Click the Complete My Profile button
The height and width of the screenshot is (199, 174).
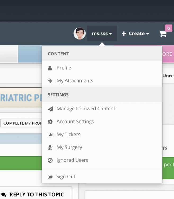coord(21,123)
